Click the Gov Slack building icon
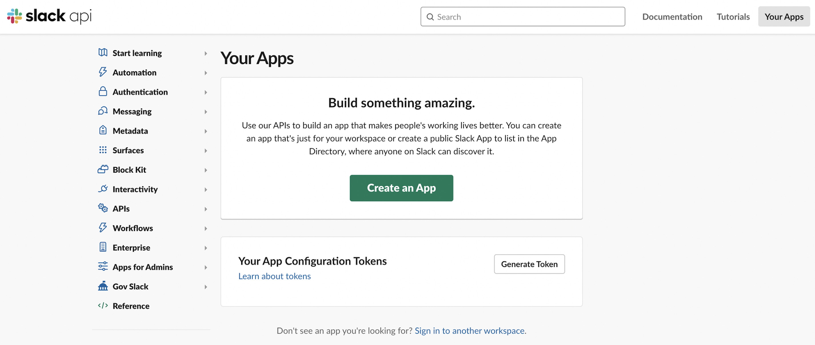This screenshot has width=815, height=345. [x=103, y=286]
